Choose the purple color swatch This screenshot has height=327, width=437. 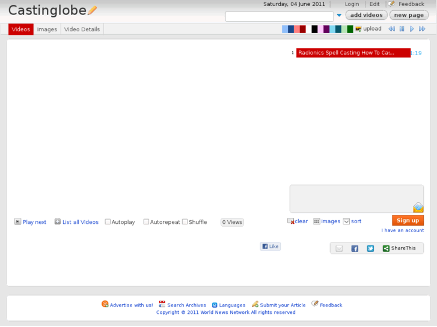tap(326, 29)
